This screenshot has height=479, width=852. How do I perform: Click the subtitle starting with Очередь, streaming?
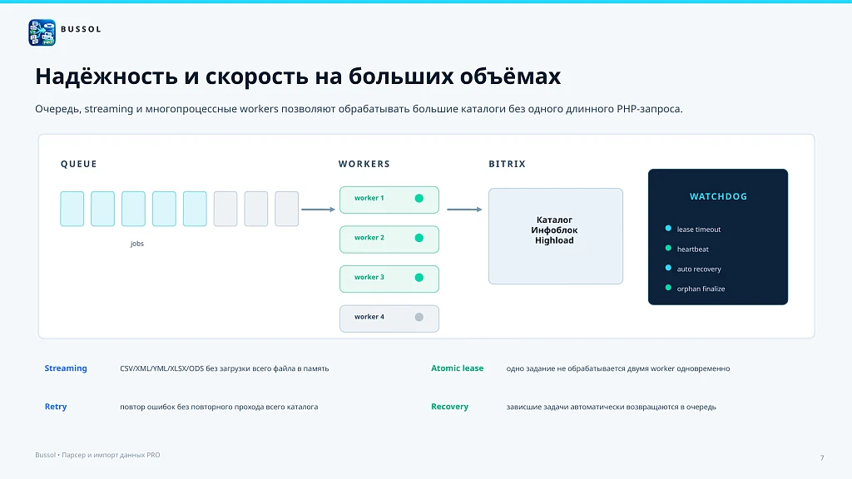click(x=359, y=109)
